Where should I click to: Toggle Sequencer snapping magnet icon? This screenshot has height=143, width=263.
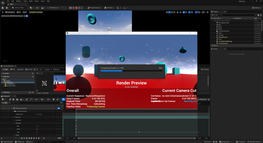click(x=63, y=100)
